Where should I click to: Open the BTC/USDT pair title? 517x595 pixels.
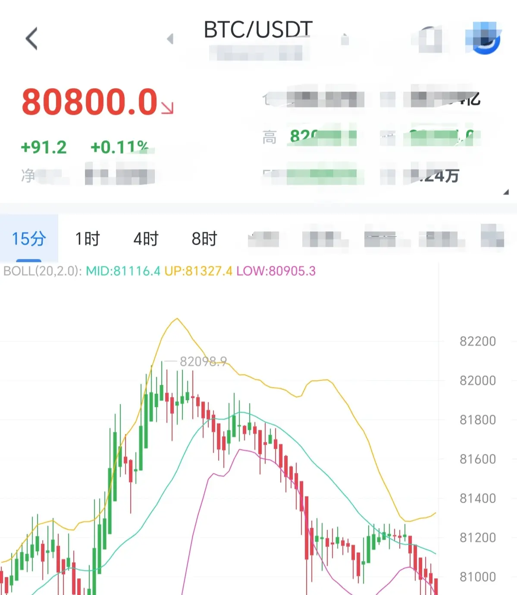pos(258,30)
